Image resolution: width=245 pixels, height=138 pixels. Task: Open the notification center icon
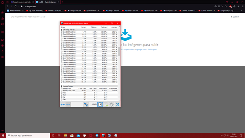(x=241, y=135)
